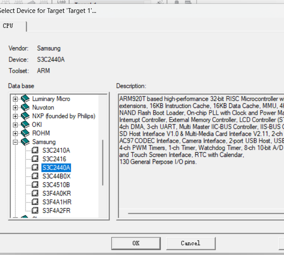Click the OKI book icon
This screenshot has width=284, height=255.
click(x=25, y=124)
